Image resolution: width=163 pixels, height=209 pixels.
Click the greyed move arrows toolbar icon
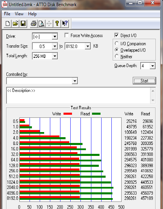[x=49, y=24]
